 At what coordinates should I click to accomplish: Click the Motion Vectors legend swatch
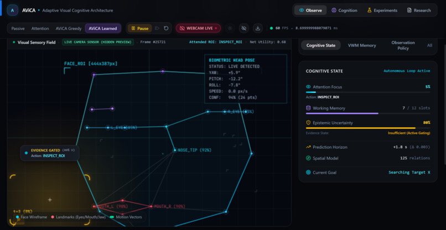click(112, 217)
